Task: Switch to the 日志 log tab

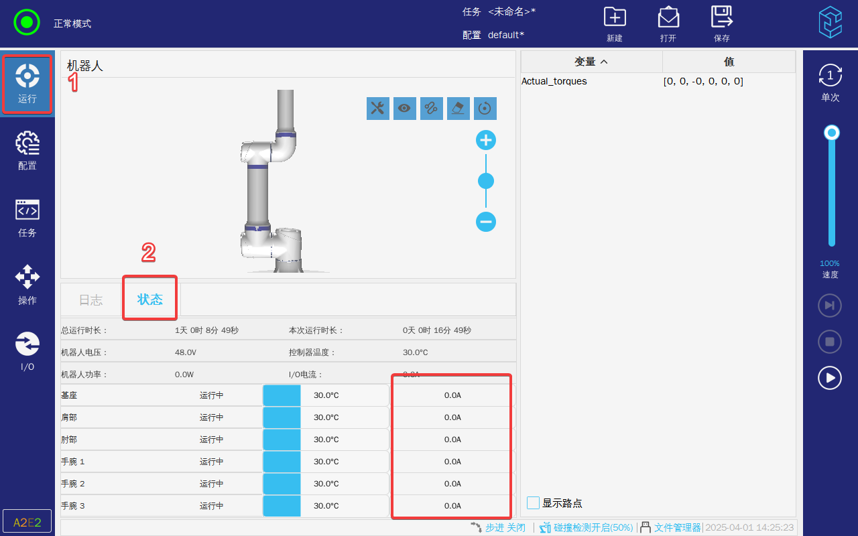Action: (x=91, y=300)
